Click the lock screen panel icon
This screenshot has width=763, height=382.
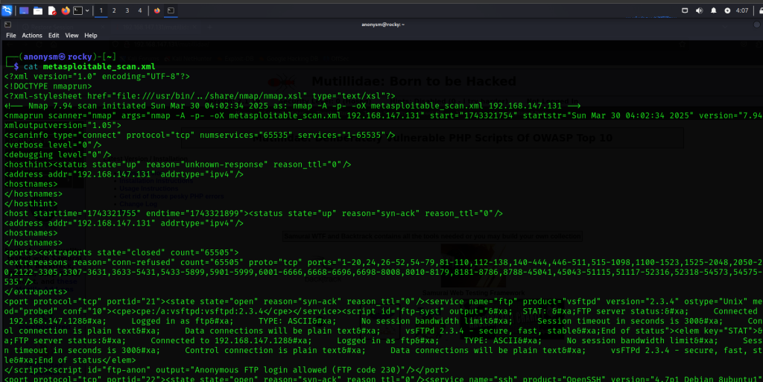[x=760, y=10]
